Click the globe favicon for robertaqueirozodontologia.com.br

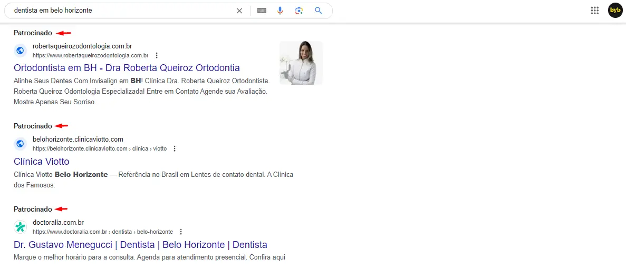21,51
